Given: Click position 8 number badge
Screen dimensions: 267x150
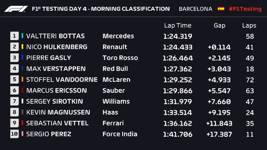Looking at the screenshot, I should [x=14, y=112].
